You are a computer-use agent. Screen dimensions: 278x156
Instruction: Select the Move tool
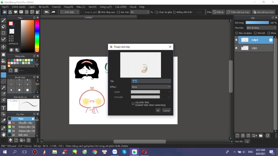pyautogui.click(x=3, y=47)
